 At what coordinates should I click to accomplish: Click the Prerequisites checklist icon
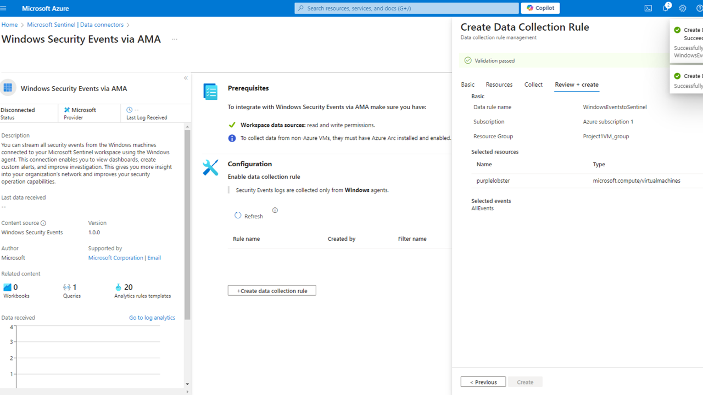coord(210,92)
